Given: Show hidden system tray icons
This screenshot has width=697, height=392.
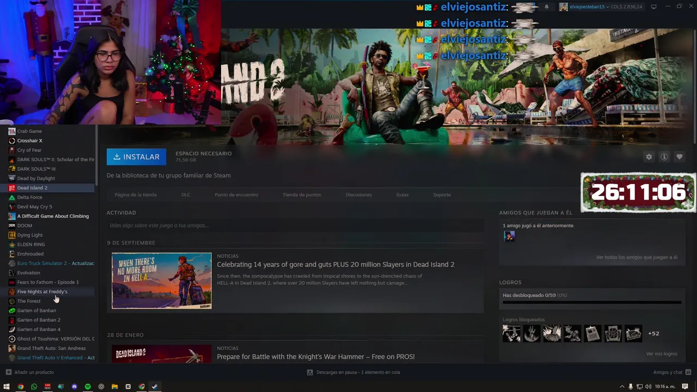Looking at the screenshot, I should click(x=622, y=387).
